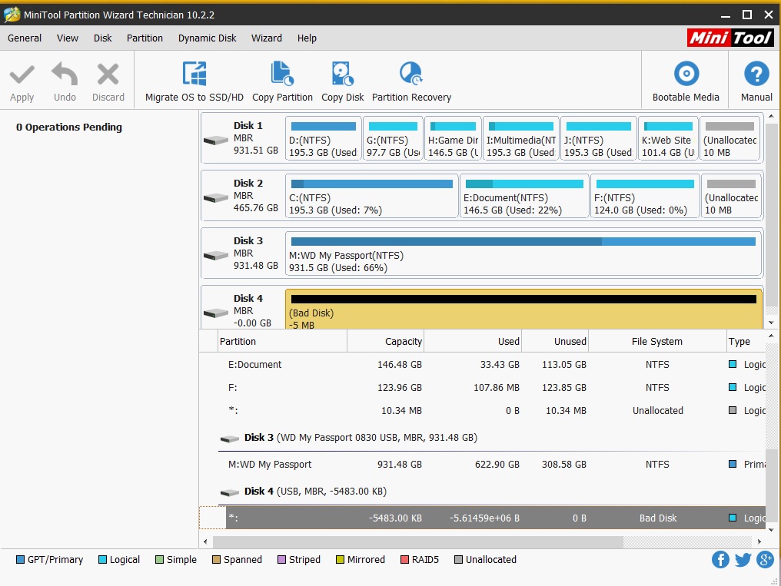Select Disk 3 drive icon in disk map
The width and height of the screenshot is (781, 586).
216,256
